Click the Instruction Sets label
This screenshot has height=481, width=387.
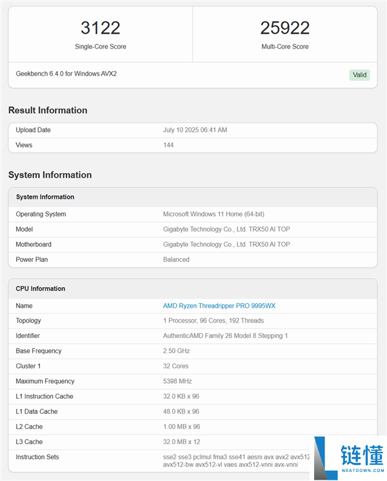[37, 457]
